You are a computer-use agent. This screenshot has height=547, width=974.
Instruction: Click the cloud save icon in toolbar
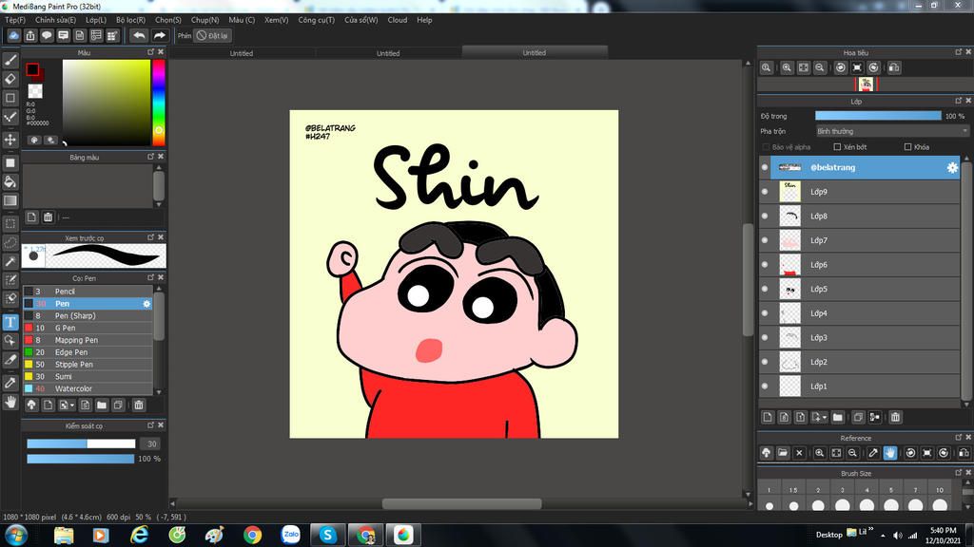click(13, 35)
